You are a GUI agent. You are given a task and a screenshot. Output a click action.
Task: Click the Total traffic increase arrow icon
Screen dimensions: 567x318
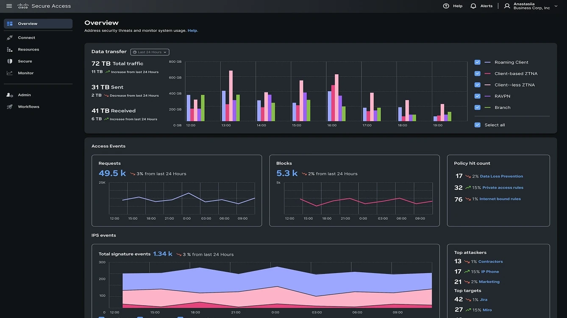tap(108, 72)
